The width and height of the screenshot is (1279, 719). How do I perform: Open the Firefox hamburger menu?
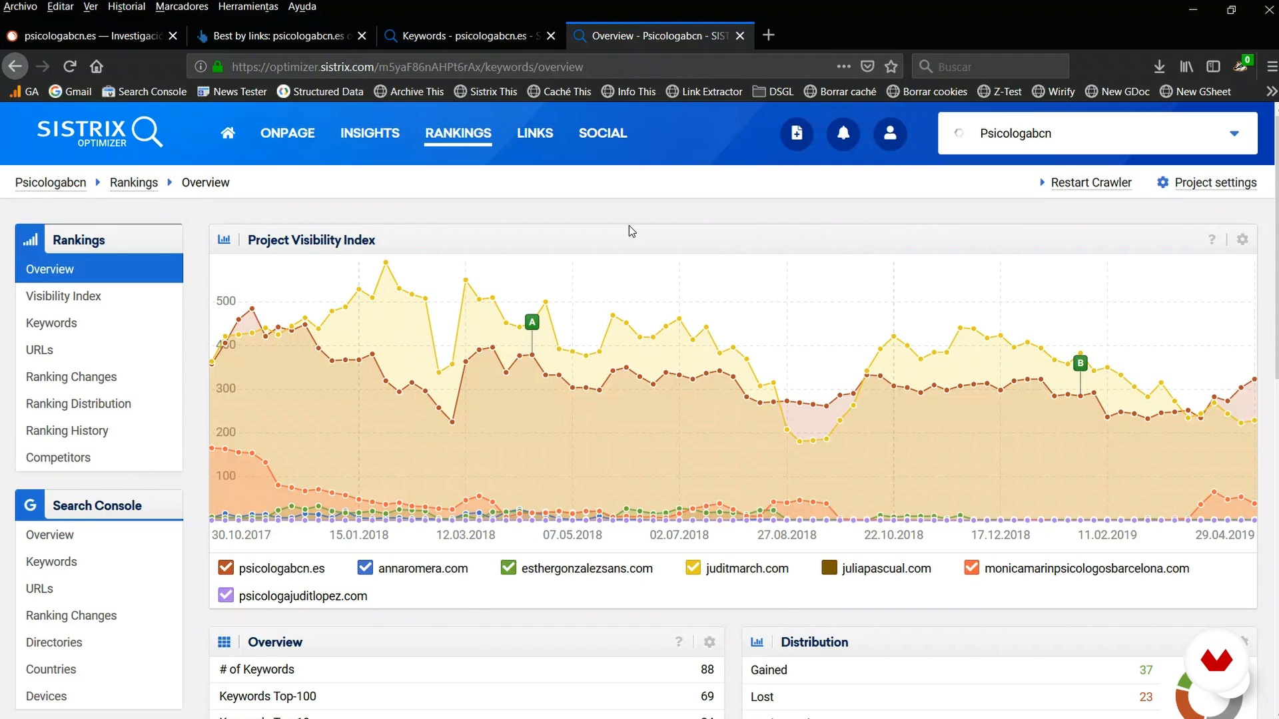click(1272, 67)
